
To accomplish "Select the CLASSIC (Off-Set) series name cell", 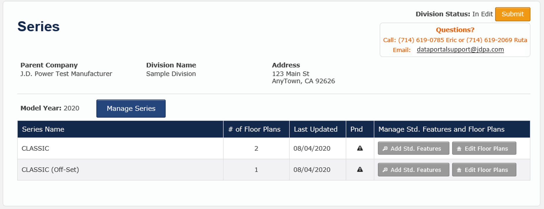I will click(x=50, y=170).
